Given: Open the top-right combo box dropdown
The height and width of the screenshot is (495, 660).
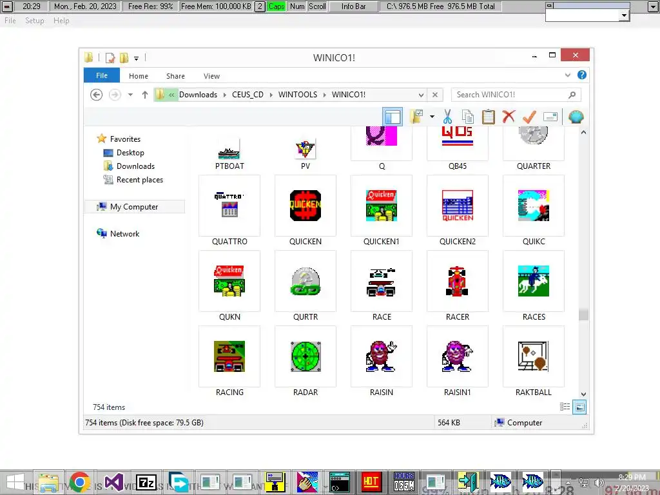Looking at the screenshot, I should (x=624, y=15).
